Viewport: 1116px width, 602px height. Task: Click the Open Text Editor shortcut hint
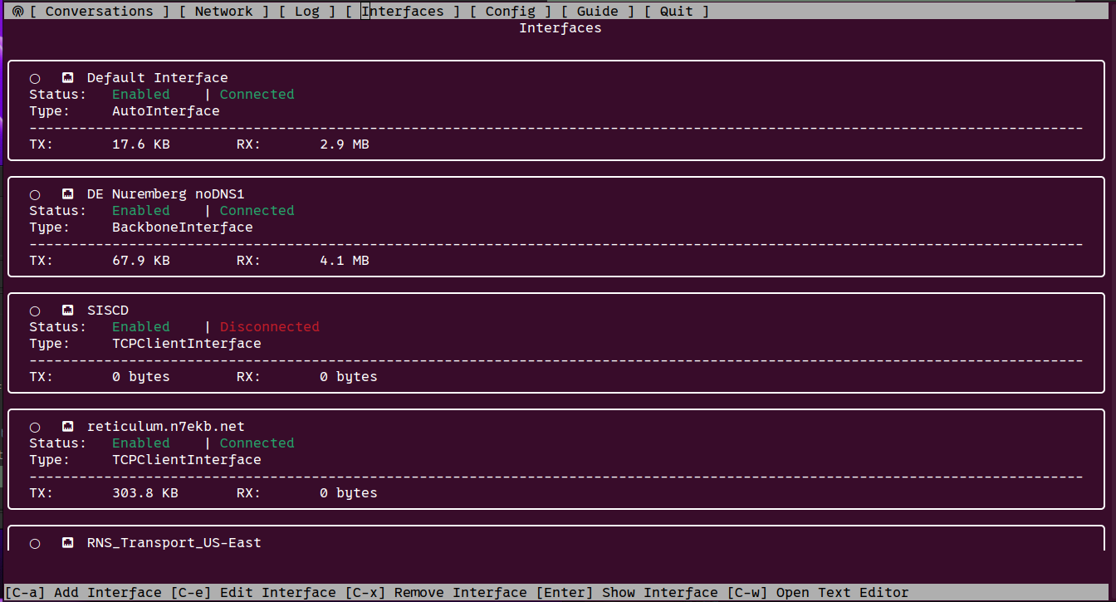818,593
